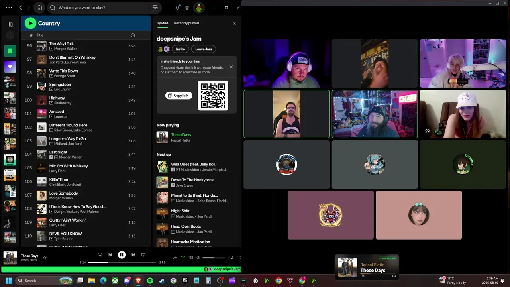Click 'Down To The Honkytonk' in queue
The image size is (510, 287).
[192, 180]
